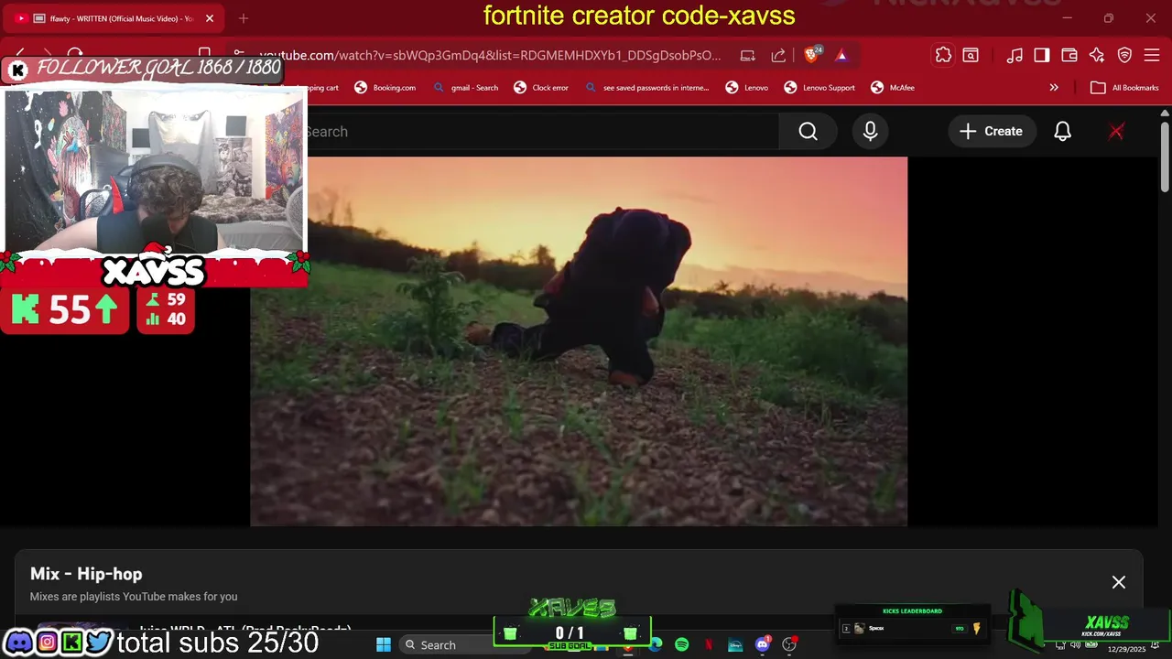The width and height of the screenshot is (1172, 659).
Task: Open the Clock error bookmark
Action: (541, 88)
